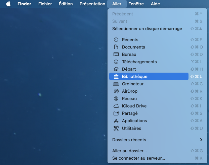Open the Apple menu
209x165 pixels.
(x=8, y=4)
